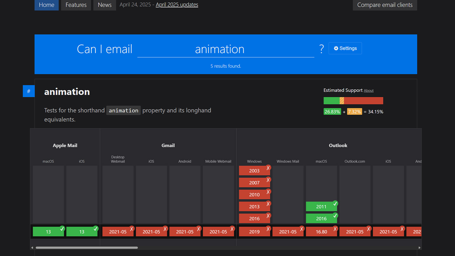Open the animation feature heading
Screen dimensions: 455x256
[67, 92]
